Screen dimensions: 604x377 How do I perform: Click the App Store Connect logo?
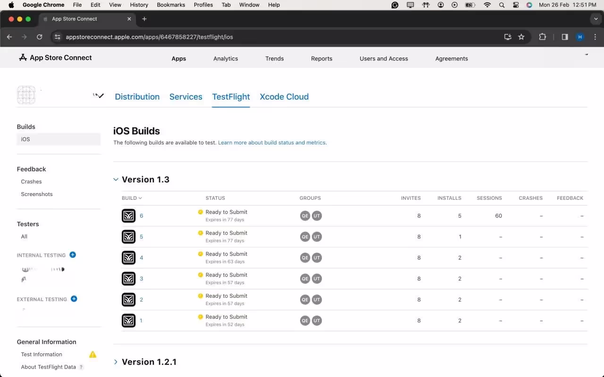tap(55, 57)
